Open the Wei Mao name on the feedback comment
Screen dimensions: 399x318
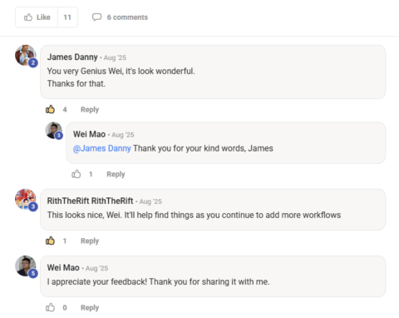[x=63, y=268]
